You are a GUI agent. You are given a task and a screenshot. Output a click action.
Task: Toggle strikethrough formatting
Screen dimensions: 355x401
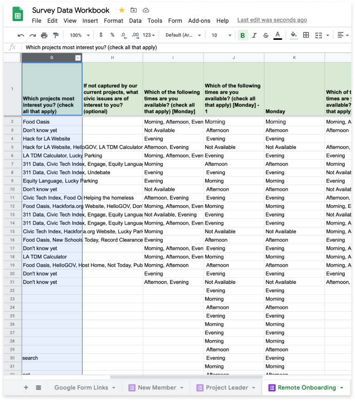(x=266, y=35)
